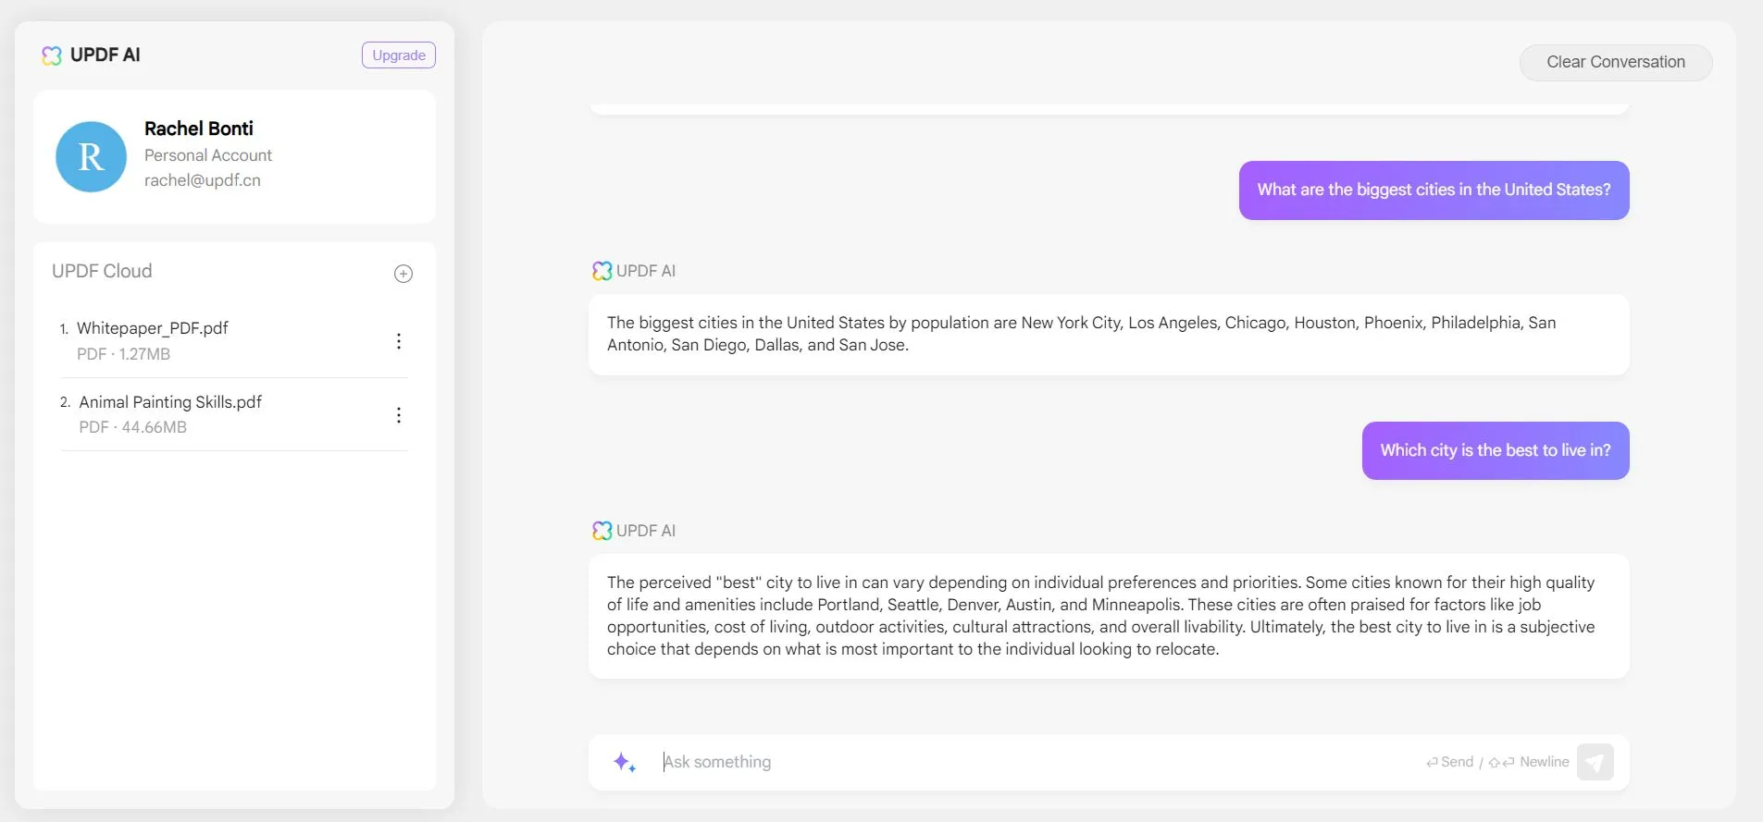Click the rachel@updf.cn email text
The image size is (1763, 822).
click(x=203, y=180)
